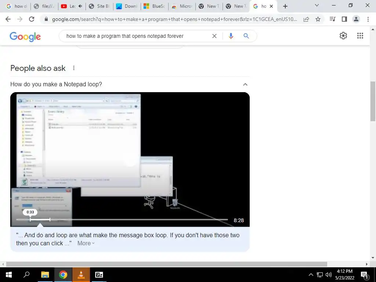Open Chrome three-dot menu
The image size is (376, 282).
368,19
